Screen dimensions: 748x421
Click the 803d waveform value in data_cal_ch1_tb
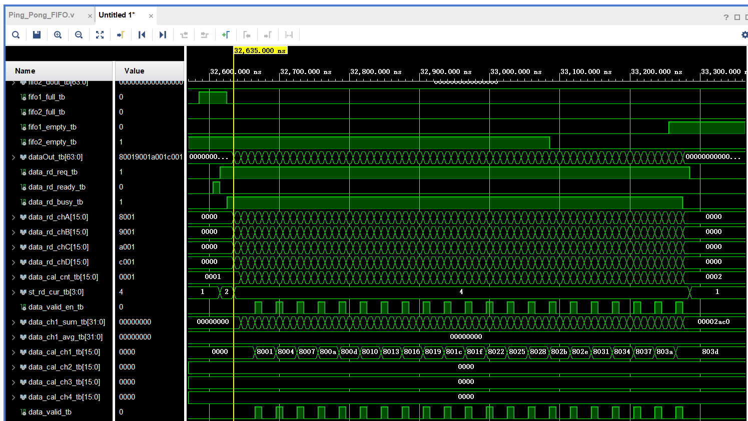(x=710, y=351)
